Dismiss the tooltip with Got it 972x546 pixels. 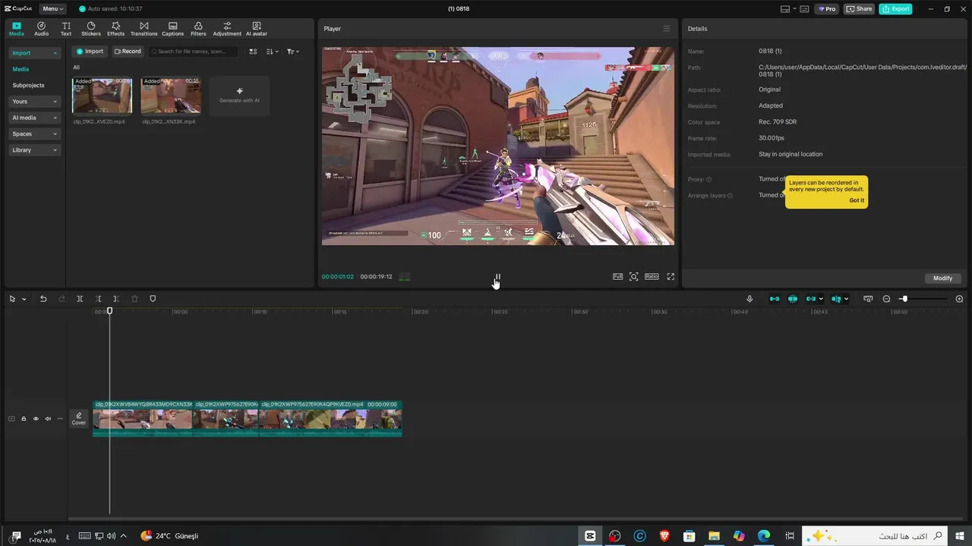pyautogui.click(x=857, y=200)
